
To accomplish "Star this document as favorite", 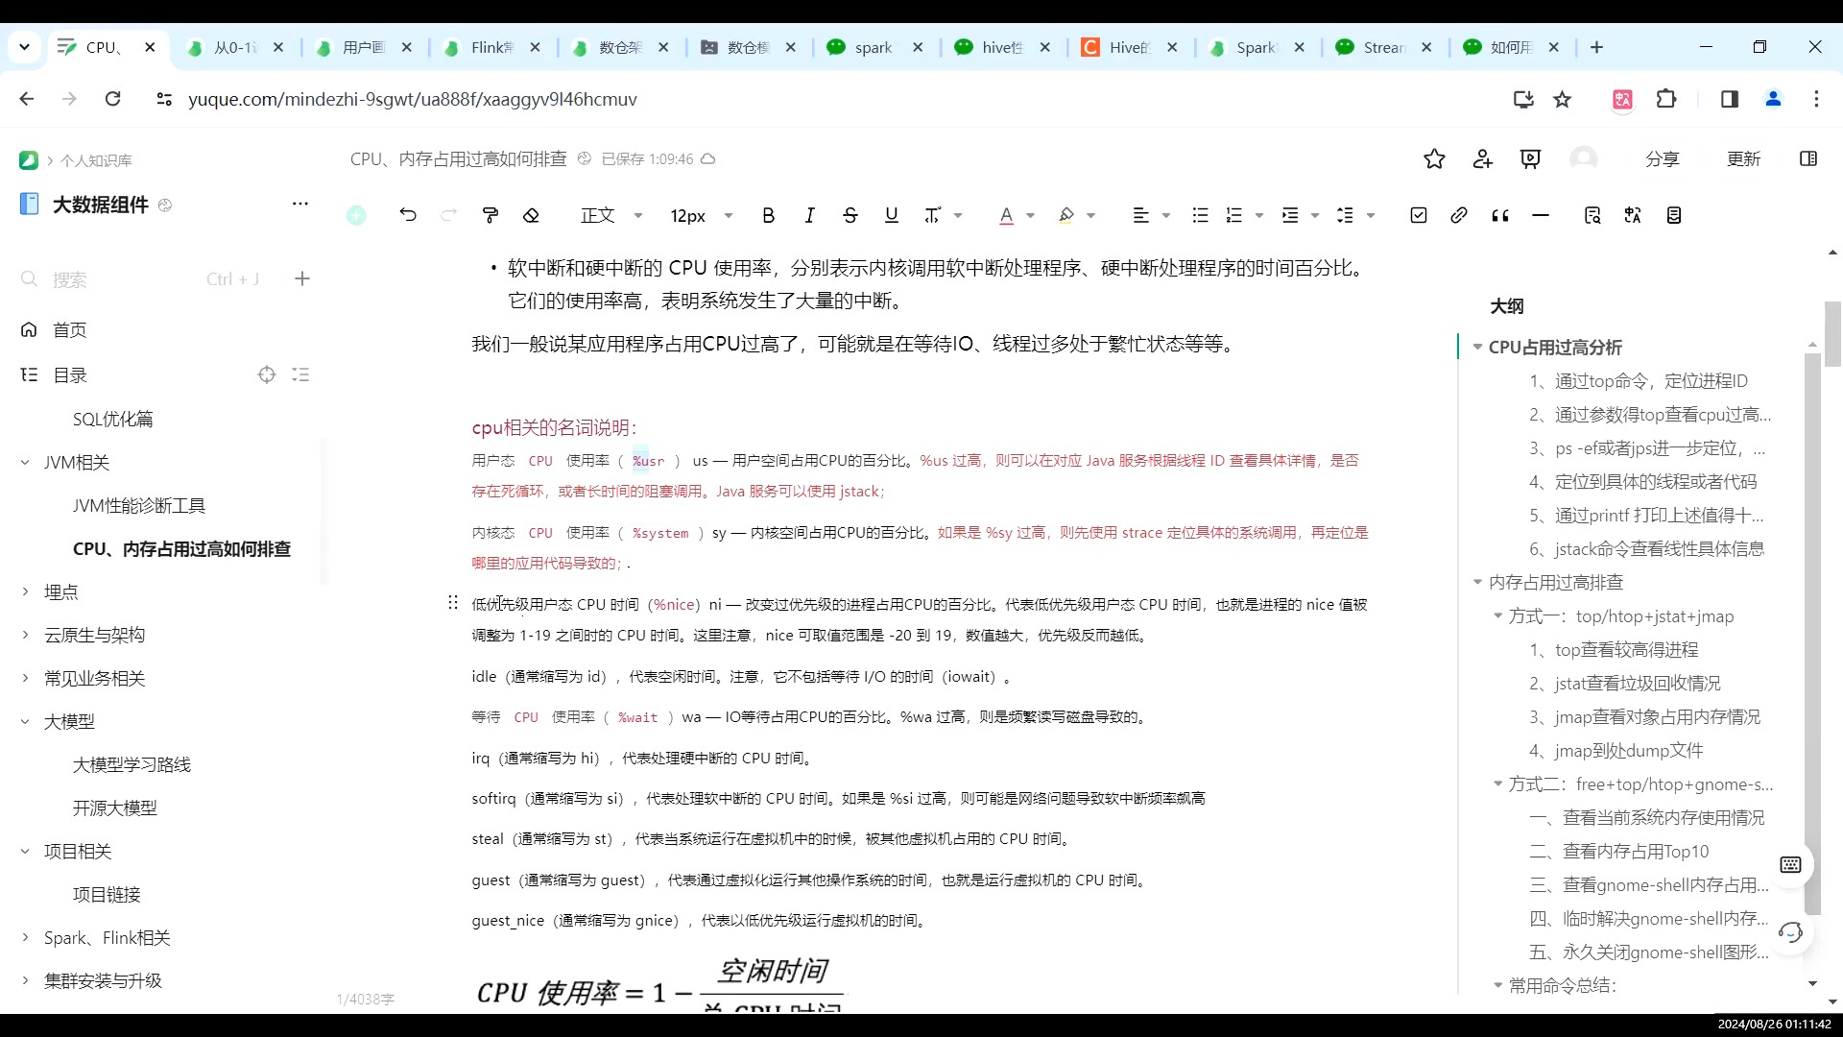I will [1434, 158].
